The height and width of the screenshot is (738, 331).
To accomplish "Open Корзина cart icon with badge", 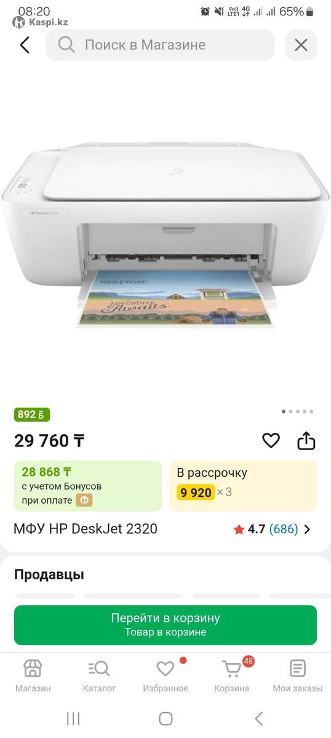I will point(232,676).
